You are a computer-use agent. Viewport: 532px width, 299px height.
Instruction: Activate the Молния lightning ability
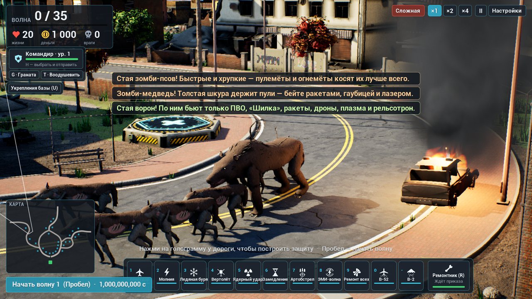167,275
